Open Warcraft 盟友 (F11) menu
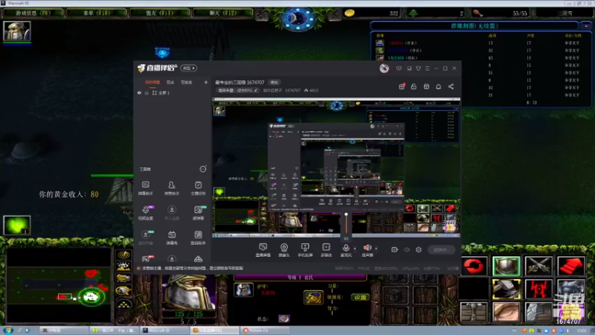The height and width of the screenshot is (335, 595). [160, 13]
